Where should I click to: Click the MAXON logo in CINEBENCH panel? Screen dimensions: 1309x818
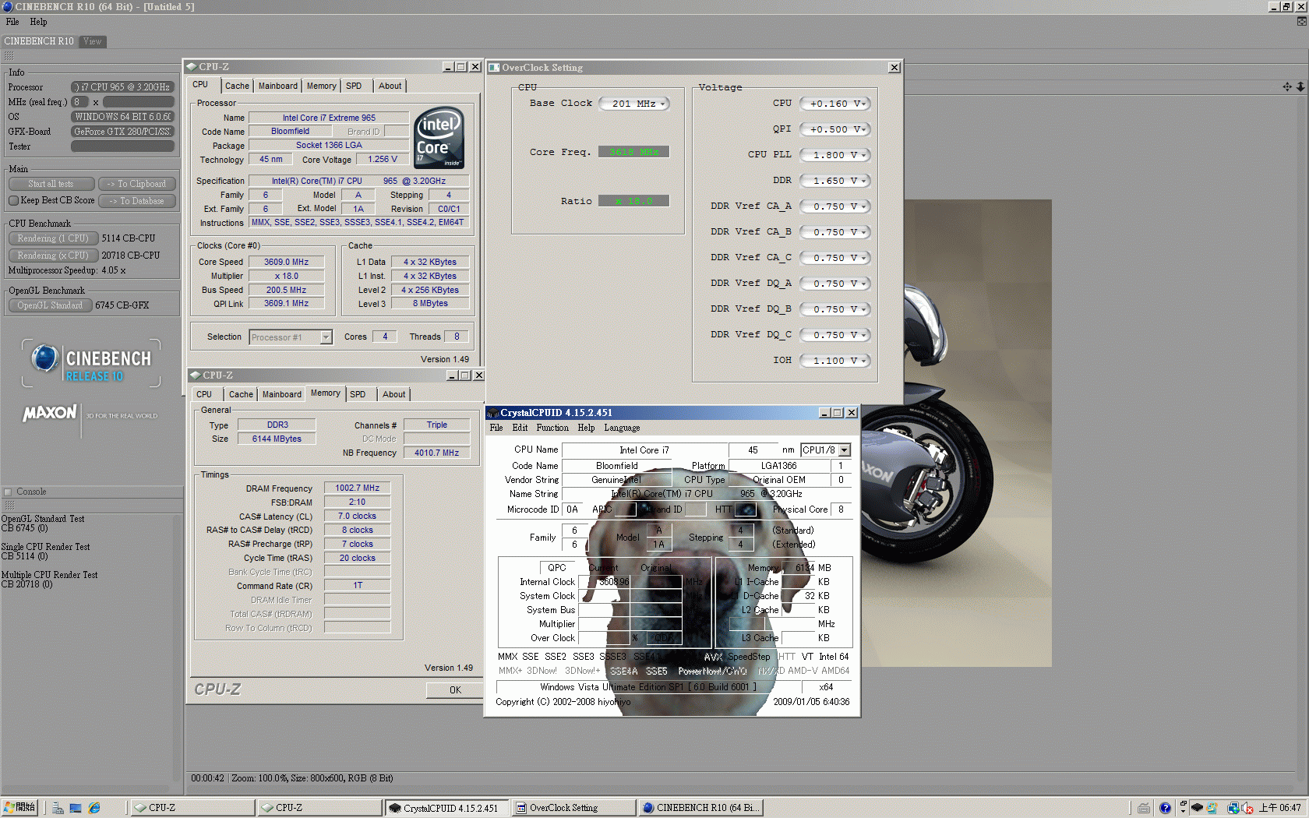click(x=50, y=413)
